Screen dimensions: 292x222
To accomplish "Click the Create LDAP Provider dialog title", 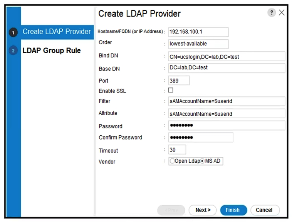I will (139, 13).
